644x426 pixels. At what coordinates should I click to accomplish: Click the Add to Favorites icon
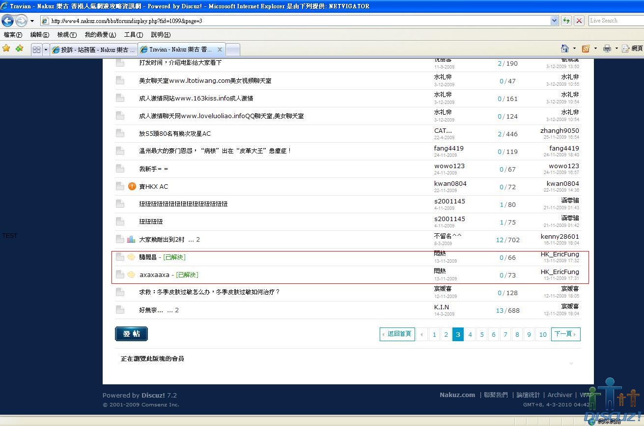[19, 49]
